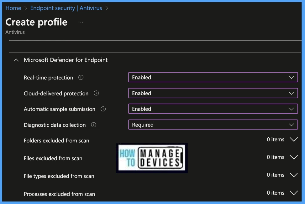Select '0 items' for Processes excluded from scan

point(276,193)
